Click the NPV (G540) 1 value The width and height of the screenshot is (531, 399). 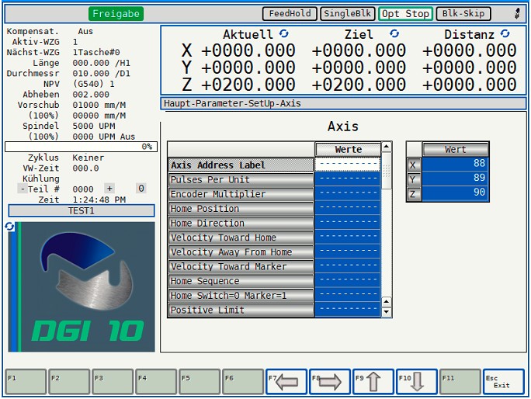click(94, 84)
